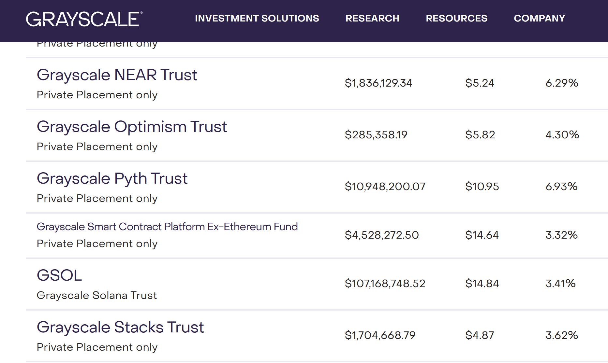Open the Smart Contract Platform Ex-Ethereum Fund
The image size is (608, 363).
[167, 227]
